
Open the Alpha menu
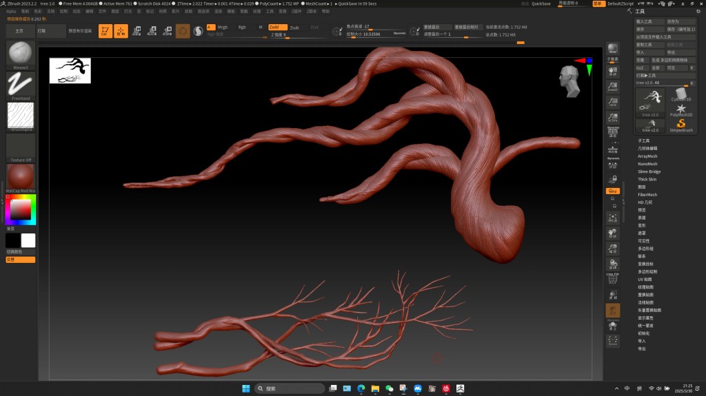(x=11, y=12)
